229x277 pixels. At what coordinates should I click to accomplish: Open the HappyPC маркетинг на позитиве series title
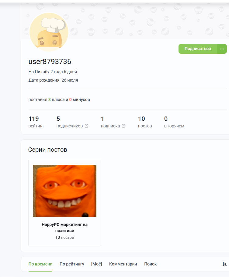[65, 228]
